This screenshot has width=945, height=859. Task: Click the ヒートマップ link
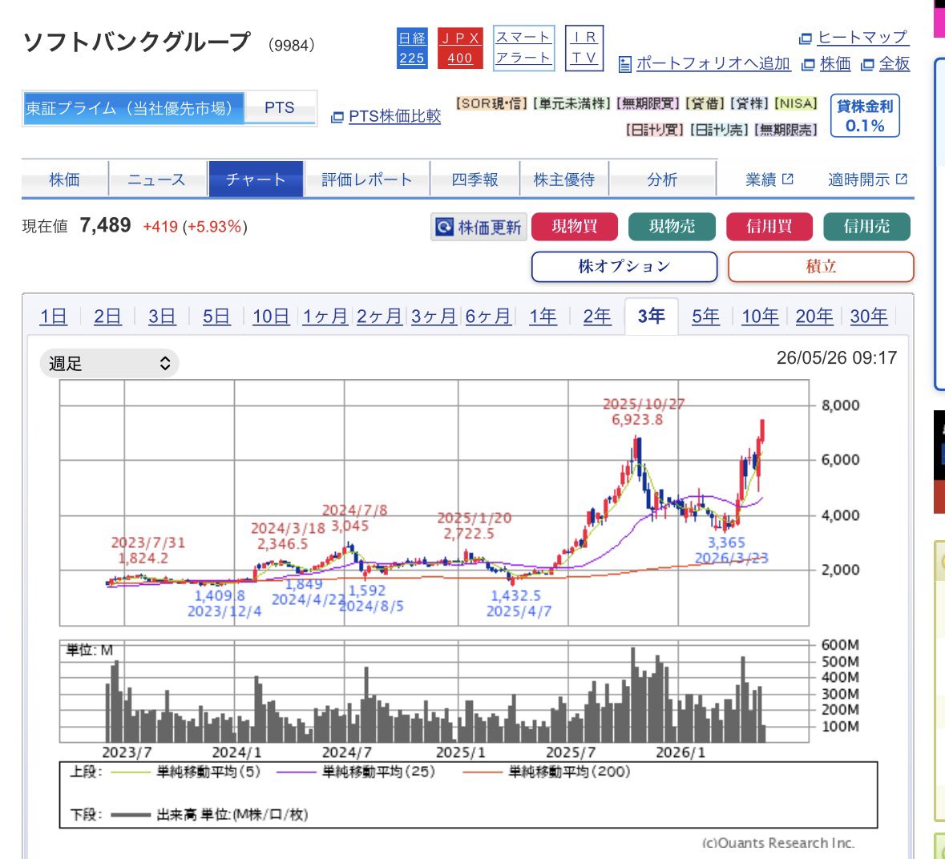click(x=862, y=38)
